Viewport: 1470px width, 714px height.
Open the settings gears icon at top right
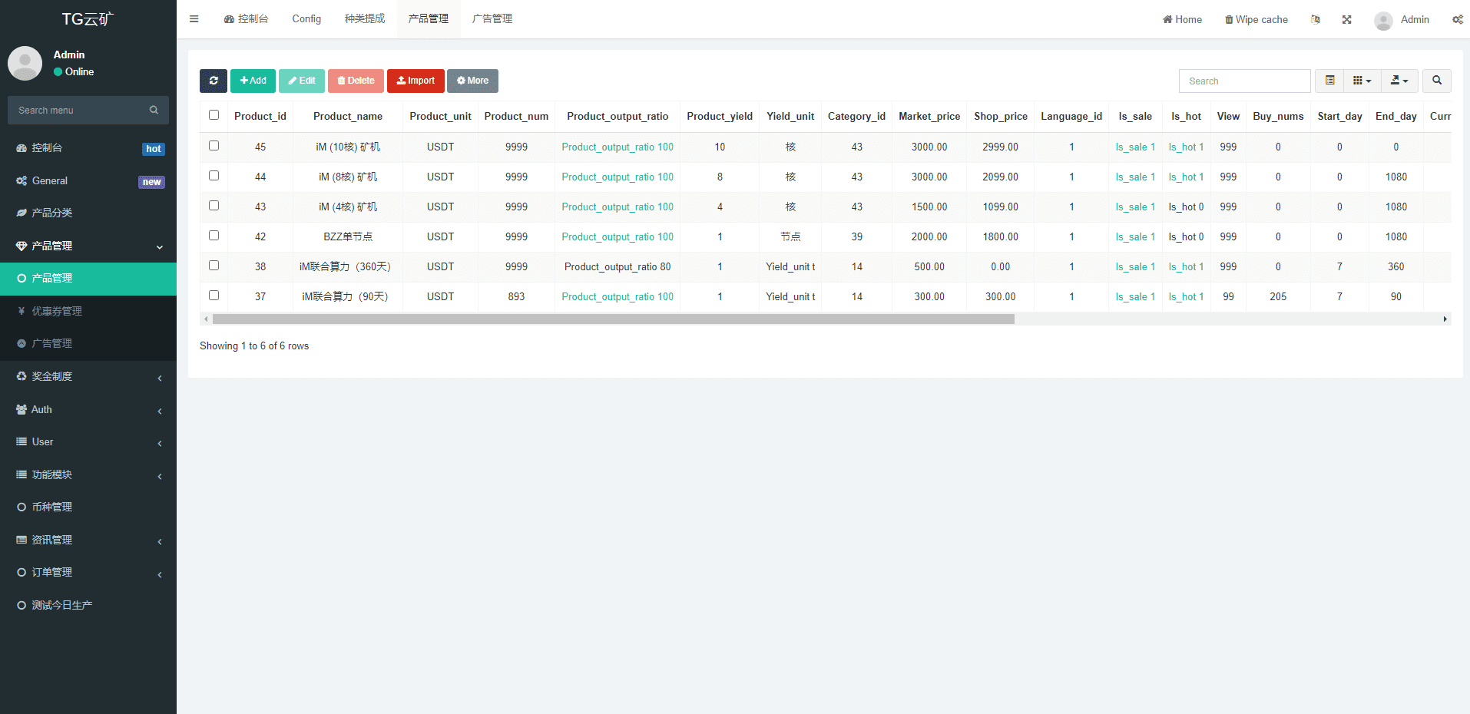point(1457,20)
